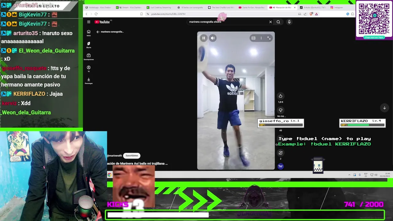This screenshot has width=393, height=221.
Task: Switch to the Arituks TikTok tab
Action: coord(313,7)
